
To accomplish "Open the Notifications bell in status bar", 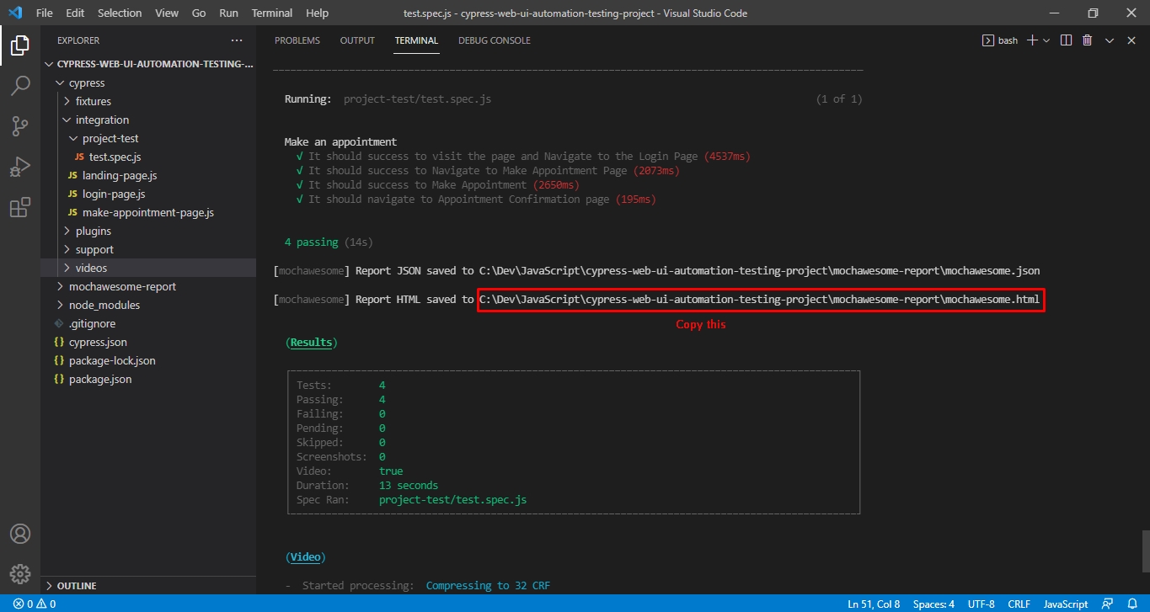I will click(1133, 604).
